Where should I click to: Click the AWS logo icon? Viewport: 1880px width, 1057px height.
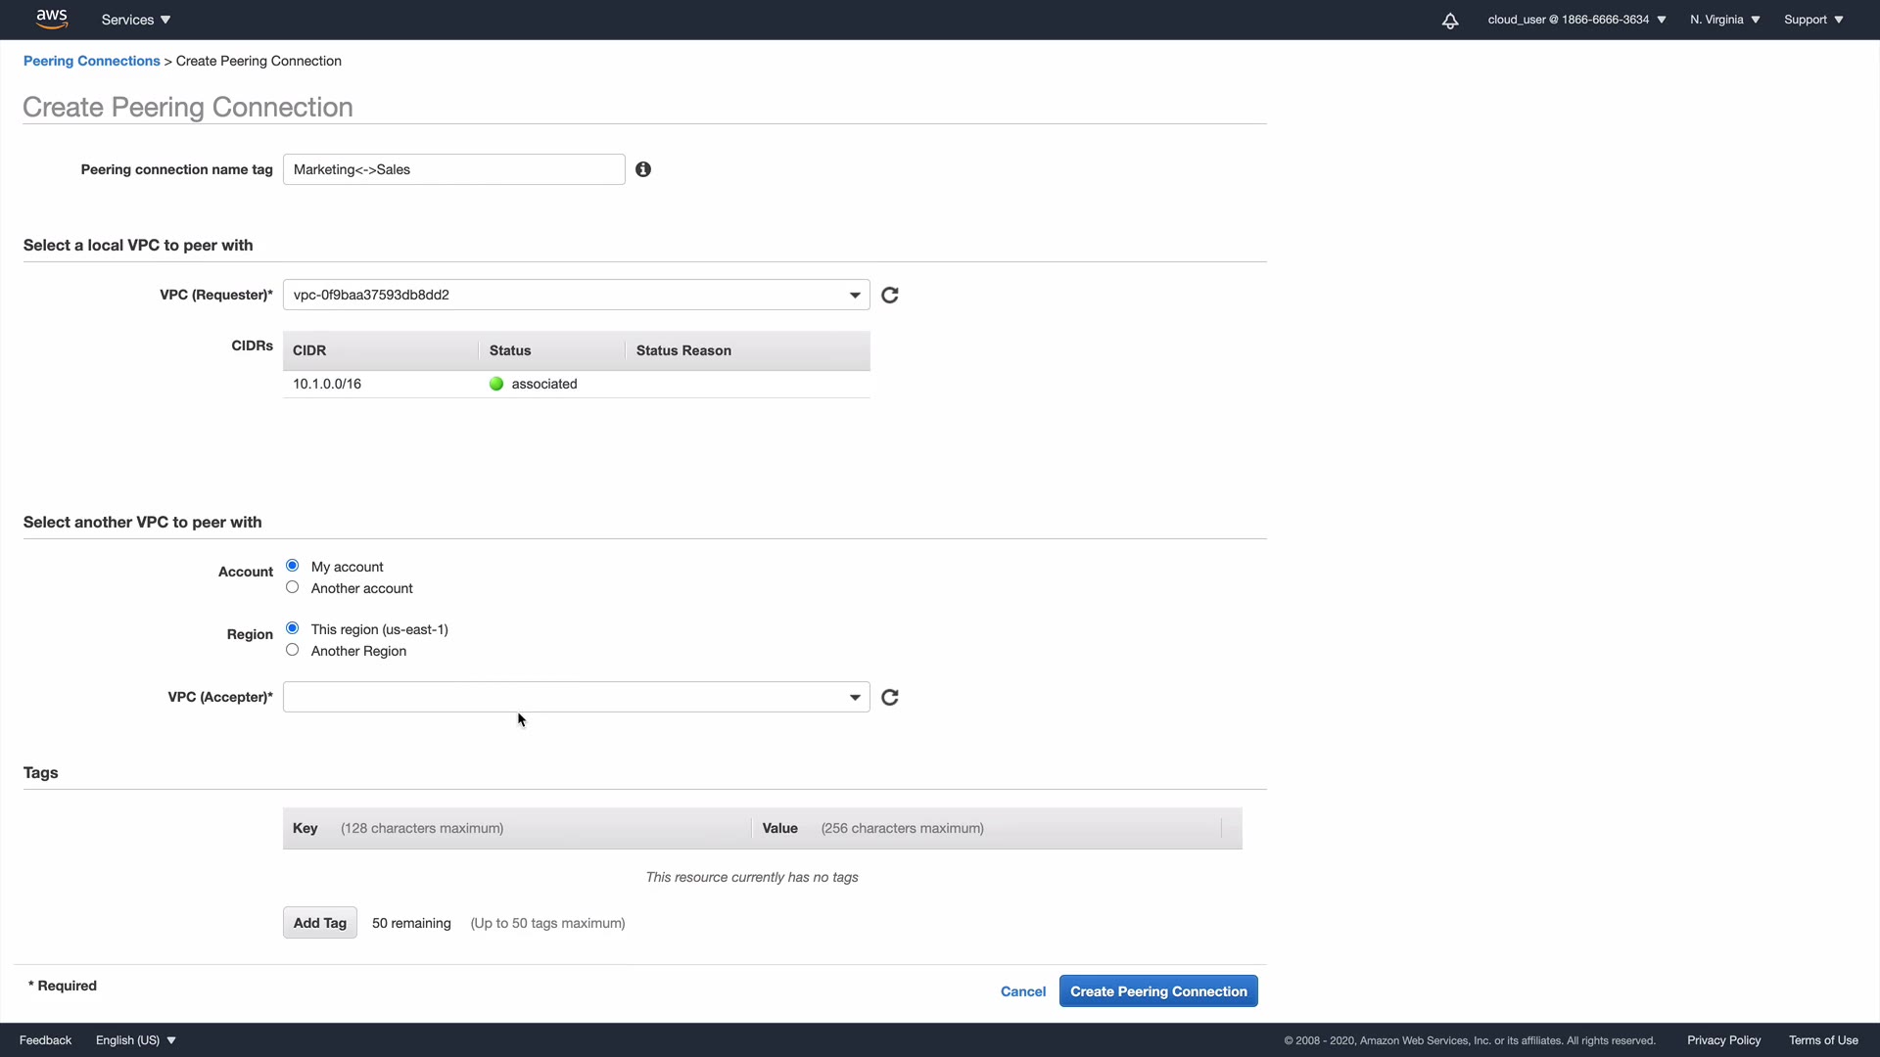(x=51, y=19)
